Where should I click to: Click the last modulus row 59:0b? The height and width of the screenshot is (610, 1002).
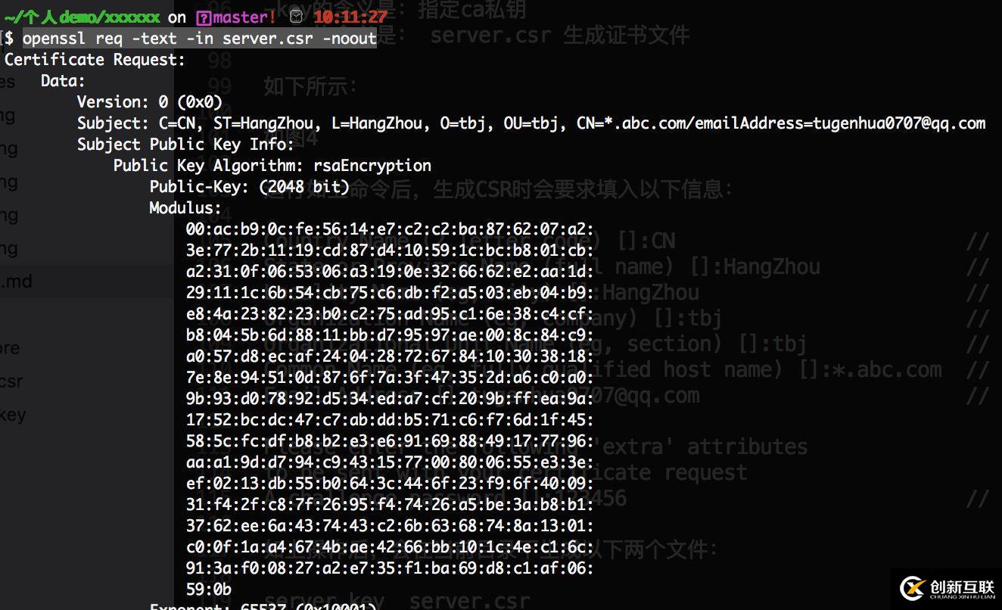[209, 589]
